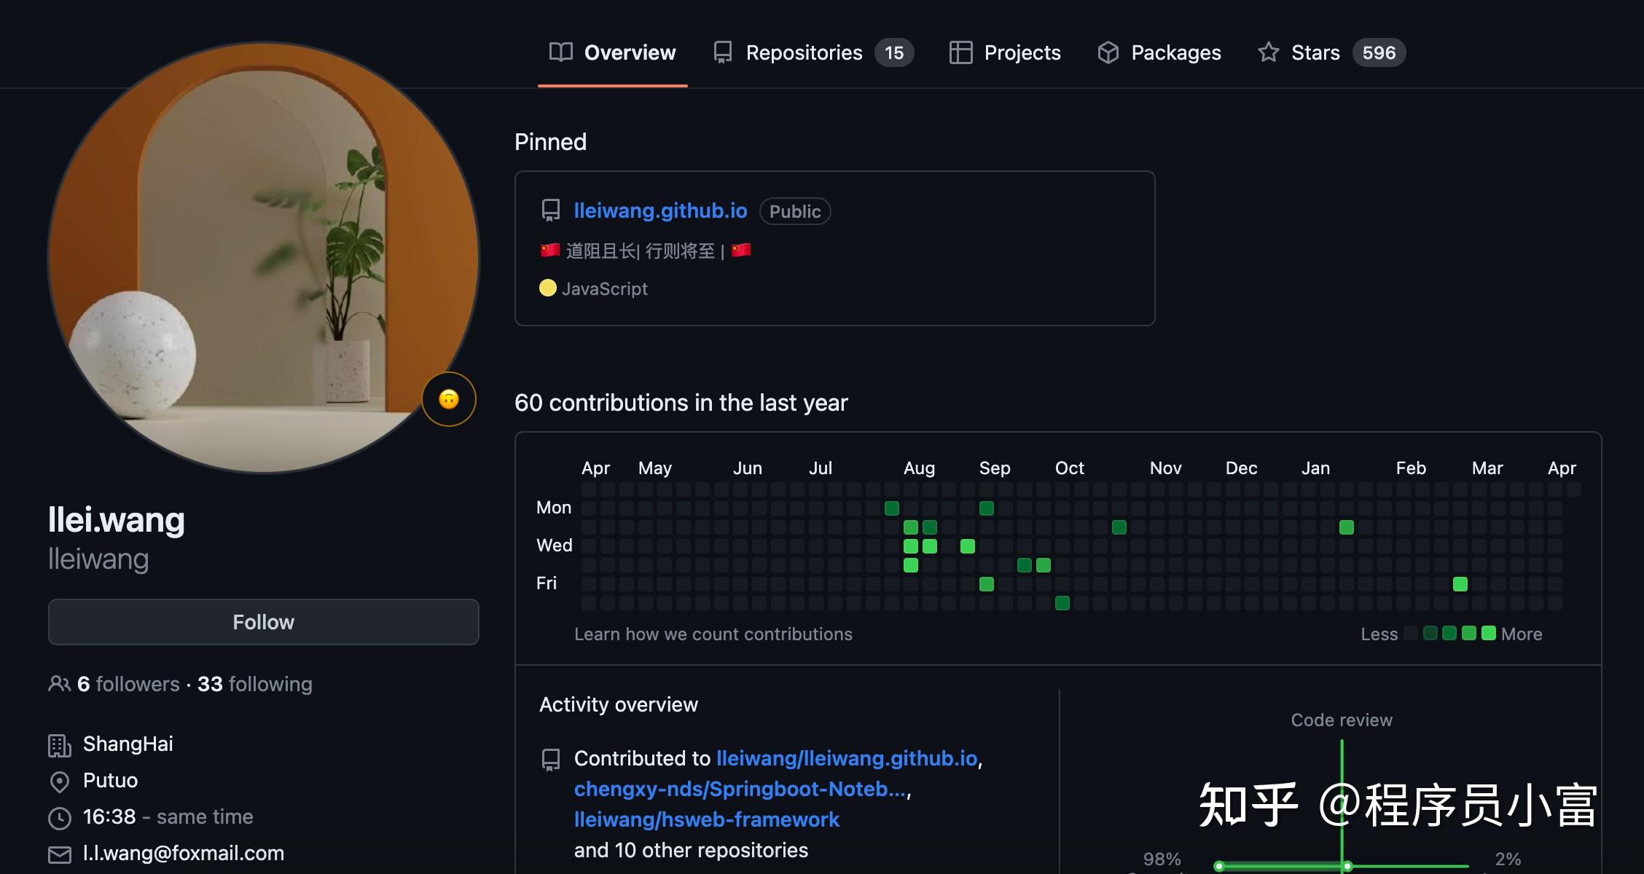This screenshot has height=874, width=1644.
Task: Click the Projects table icon
Action: pyautogui.click(x=960, y=52)
